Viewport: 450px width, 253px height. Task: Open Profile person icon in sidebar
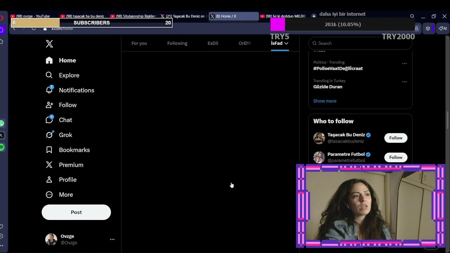click(49, 180)
